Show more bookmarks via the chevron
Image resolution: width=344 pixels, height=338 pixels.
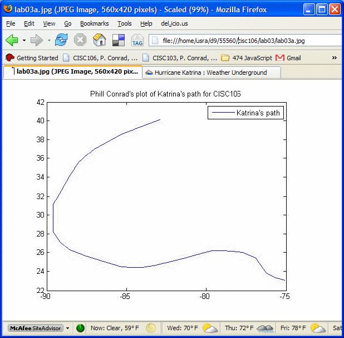click(335, 58)
